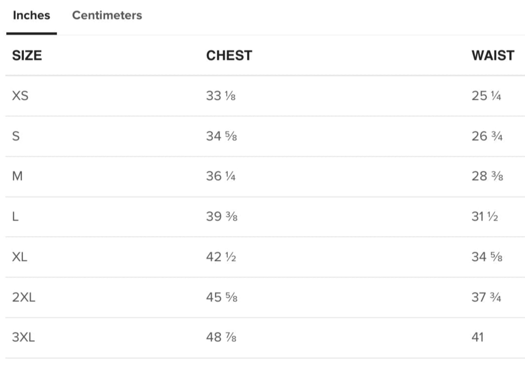Click the WAIST column header
Image resolution: width=525 pixels, height=369 pixels.
coord(493,55)
